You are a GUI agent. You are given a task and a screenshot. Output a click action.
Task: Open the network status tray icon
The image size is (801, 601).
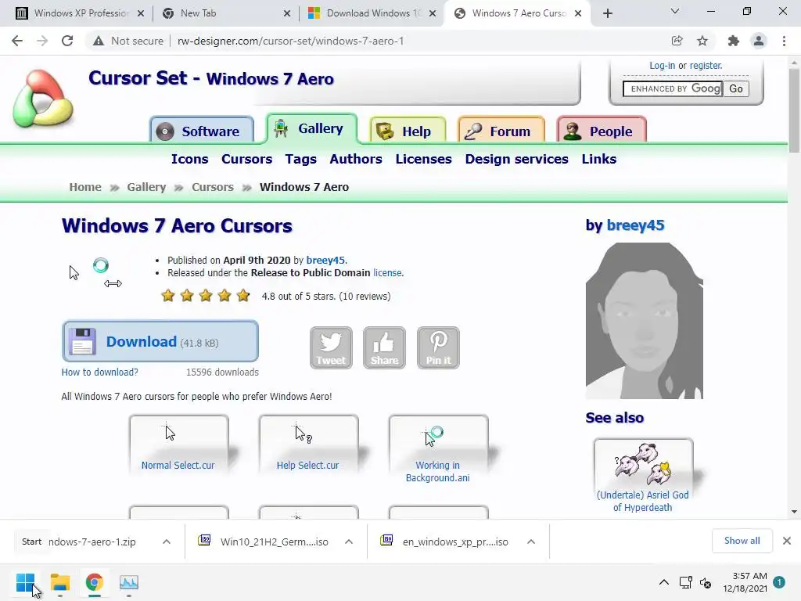click(685, 582)
